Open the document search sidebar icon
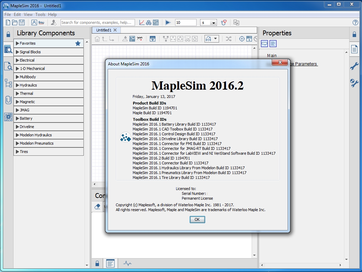 pos(8,66)
